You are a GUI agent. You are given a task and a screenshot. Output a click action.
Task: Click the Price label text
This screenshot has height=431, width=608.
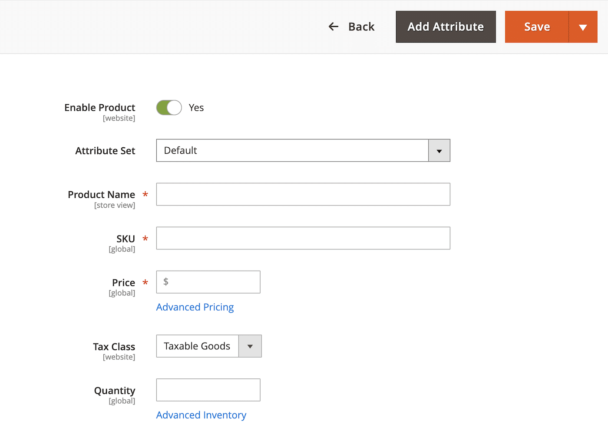[123, 282]
